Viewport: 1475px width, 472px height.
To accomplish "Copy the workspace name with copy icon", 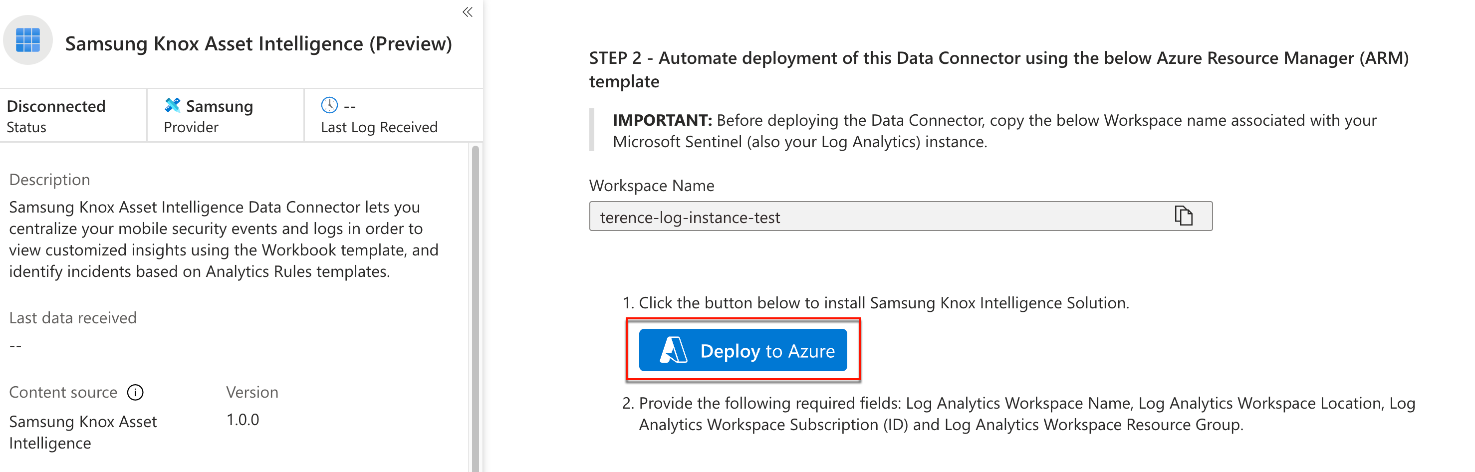I will coord(1183,216).
